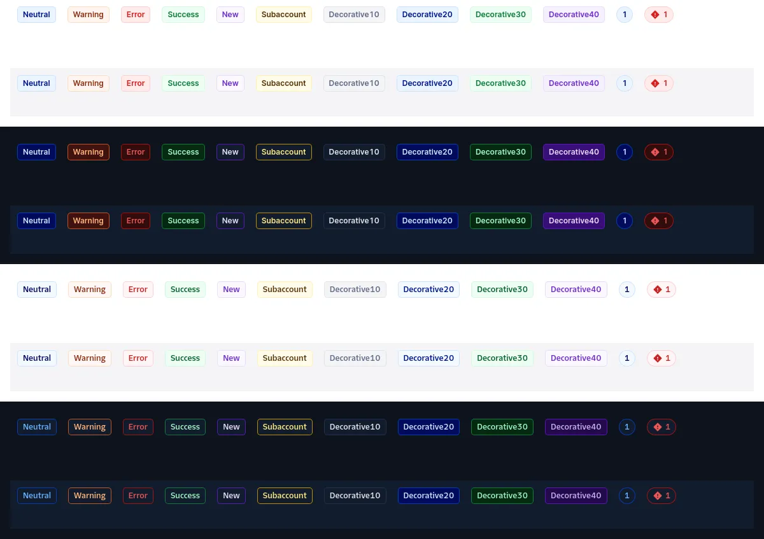The image size is (764, 539).
Task: Choose Error badge in the third row
Action: pos(136,152)
